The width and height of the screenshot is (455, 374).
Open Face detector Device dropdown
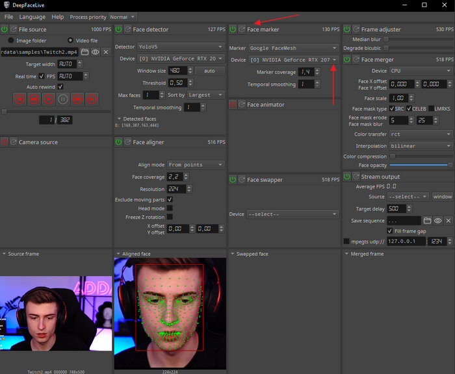(x=181, y=58)
